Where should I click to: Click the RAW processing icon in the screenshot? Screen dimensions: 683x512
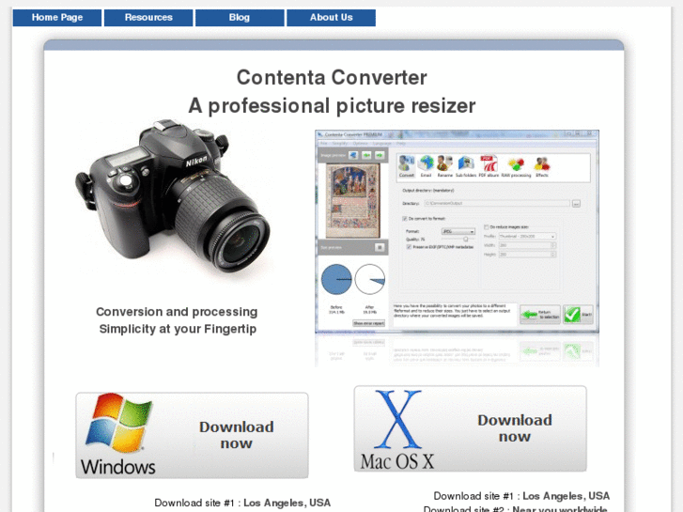click(x=516, y=166)
